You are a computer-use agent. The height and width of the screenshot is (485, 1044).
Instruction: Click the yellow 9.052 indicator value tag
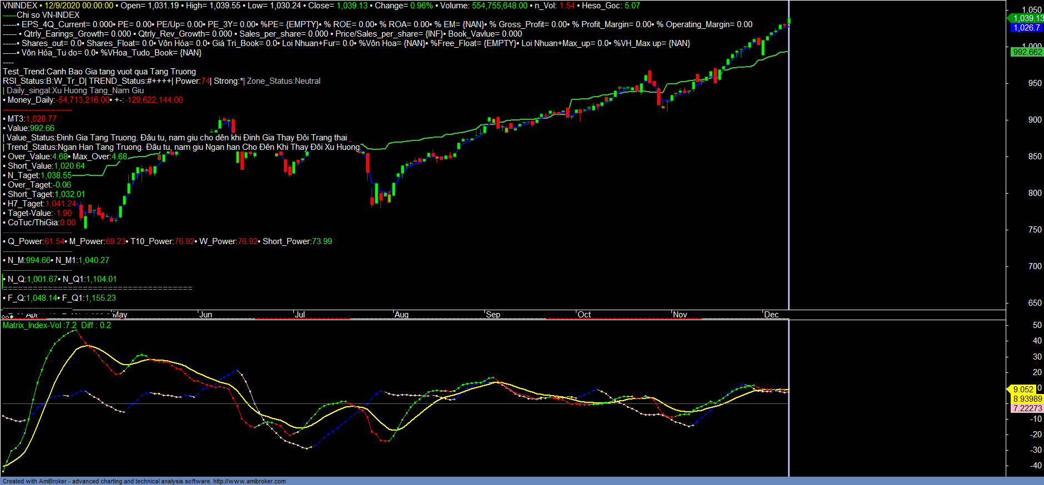[1023, 390]
